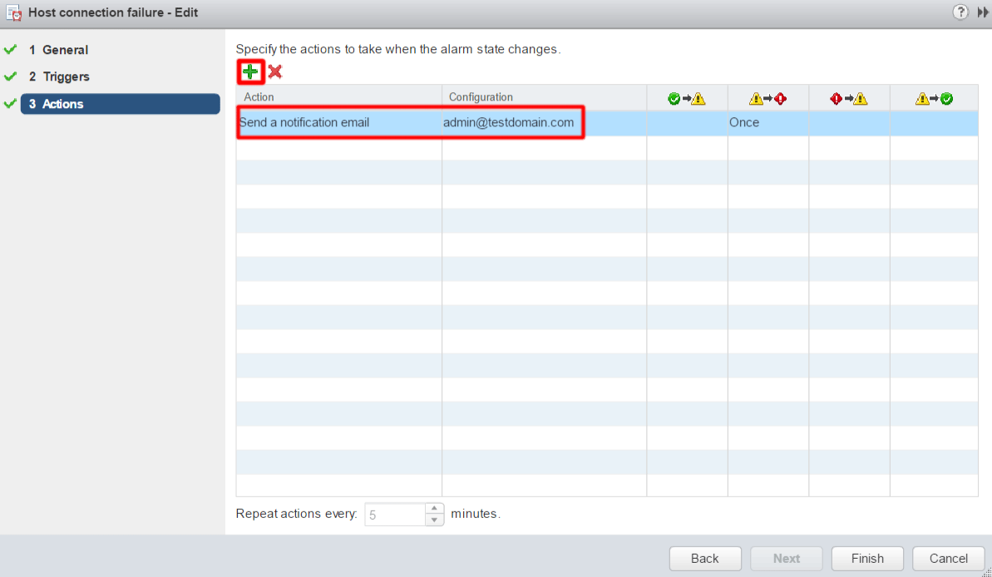Select step 3 Actions

click(x=121, y=104)
